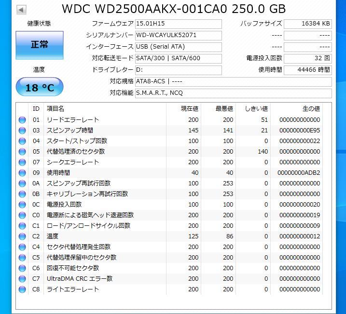Click the power-on hours value 44466 時間
Image resolution: width=346 pixels, height=314 pixels.
[x=307, y=70]
